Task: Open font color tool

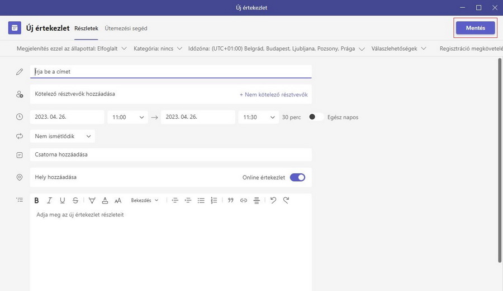Action: (x=105, y=200)
